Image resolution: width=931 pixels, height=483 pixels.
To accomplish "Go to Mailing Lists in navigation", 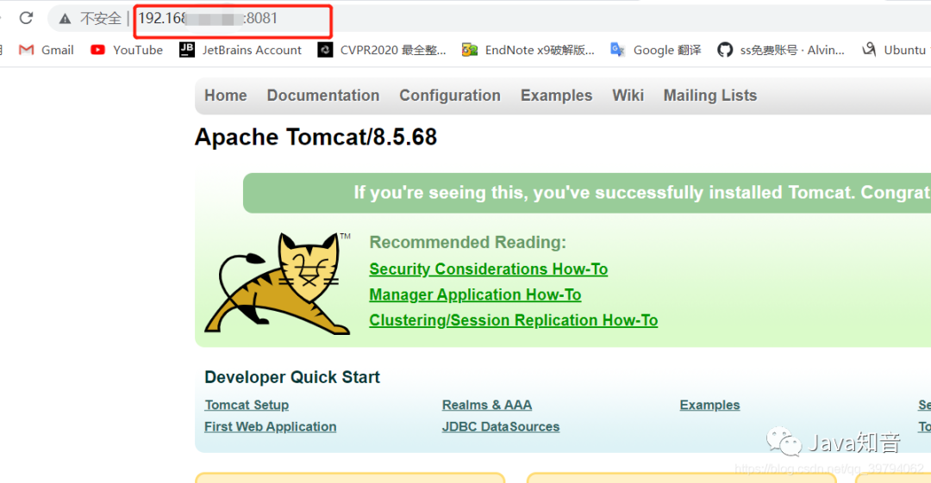I will tap(710, 96).
